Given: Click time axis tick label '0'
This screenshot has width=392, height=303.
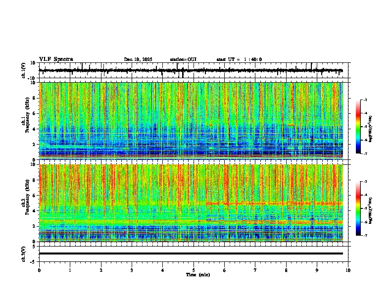Looking at the screenshot, I should pos(39,270).
